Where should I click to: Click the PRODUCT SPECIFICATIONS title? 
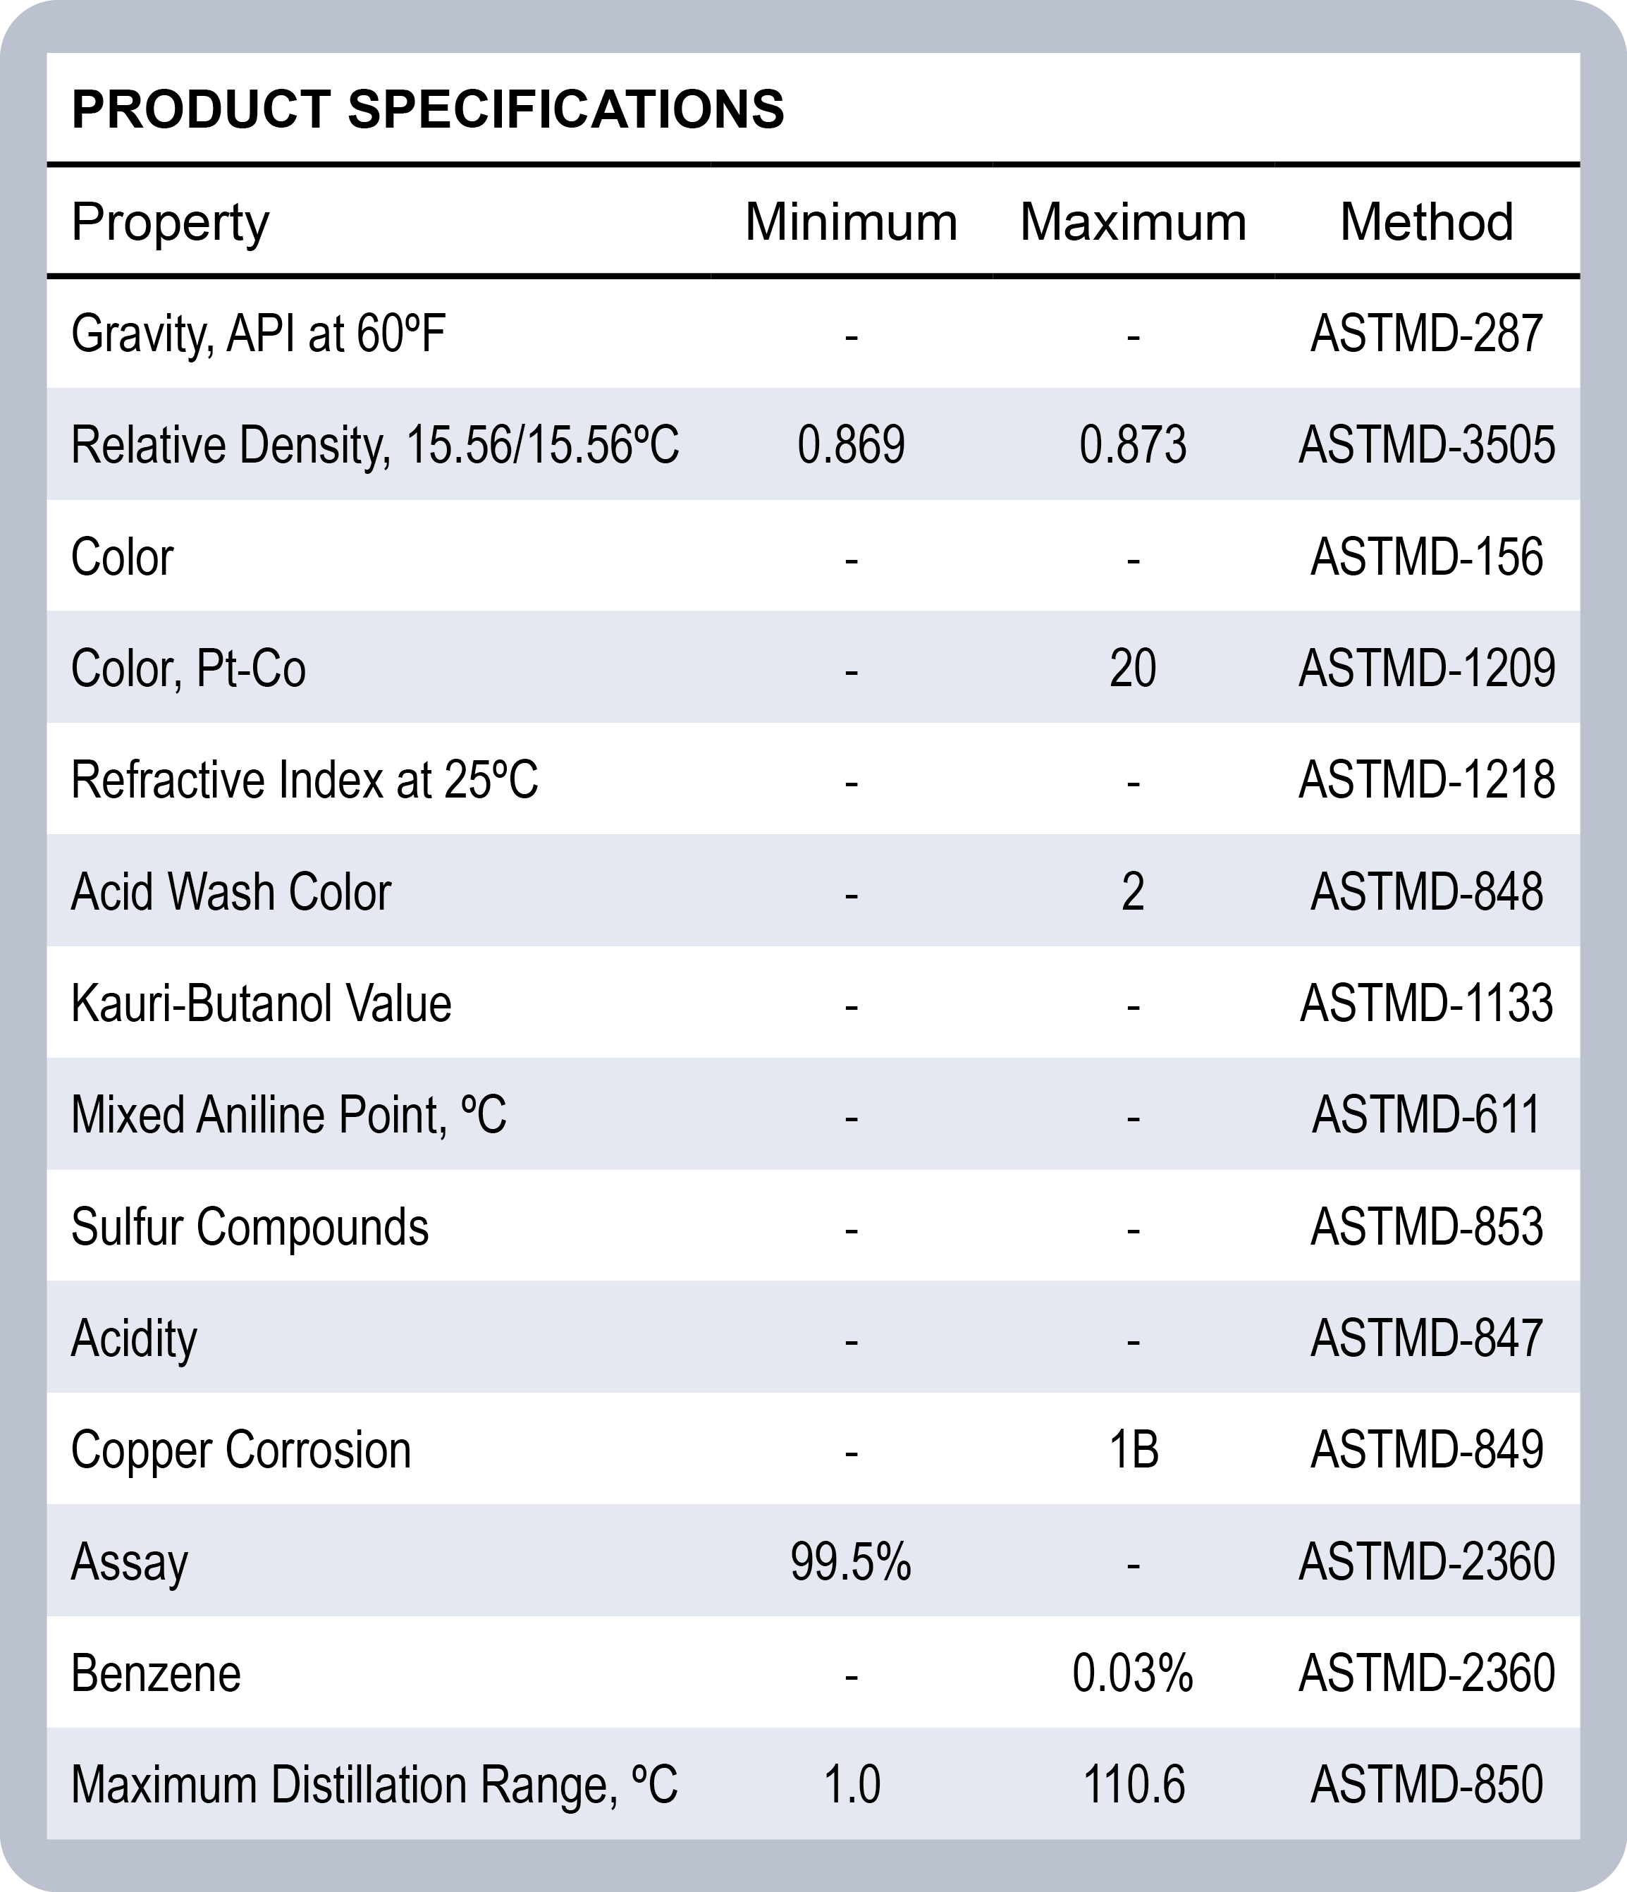click(x=427, y=109)
